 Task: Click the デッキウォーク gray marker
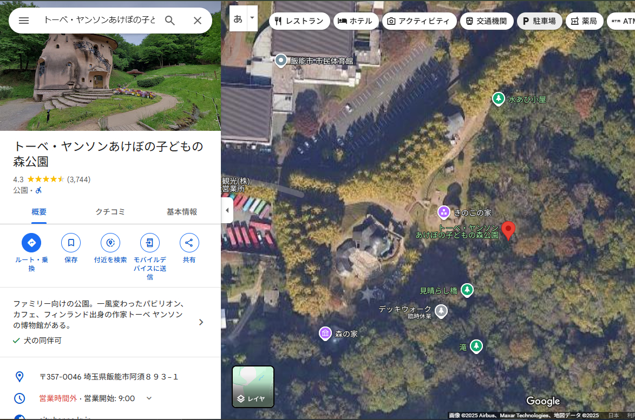[x=441, y=311]
